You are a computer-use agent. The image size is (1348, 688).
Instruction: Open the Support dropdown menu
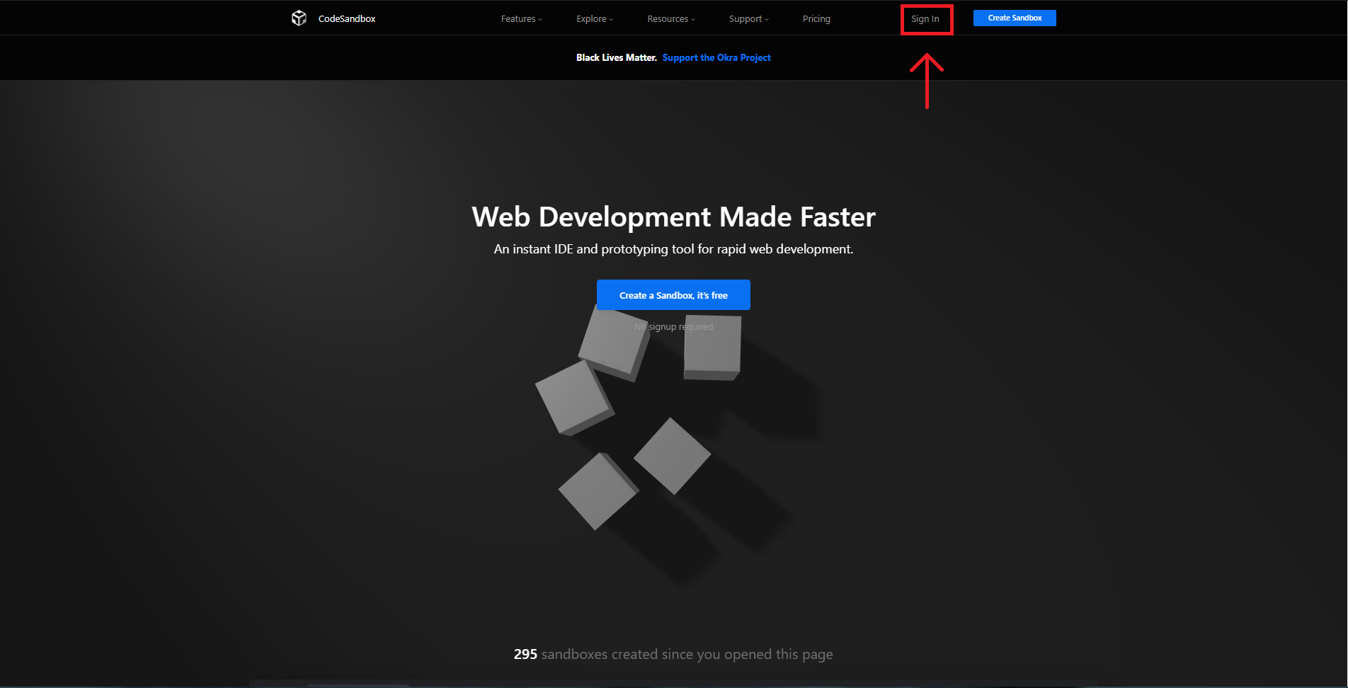coord(749,19)
